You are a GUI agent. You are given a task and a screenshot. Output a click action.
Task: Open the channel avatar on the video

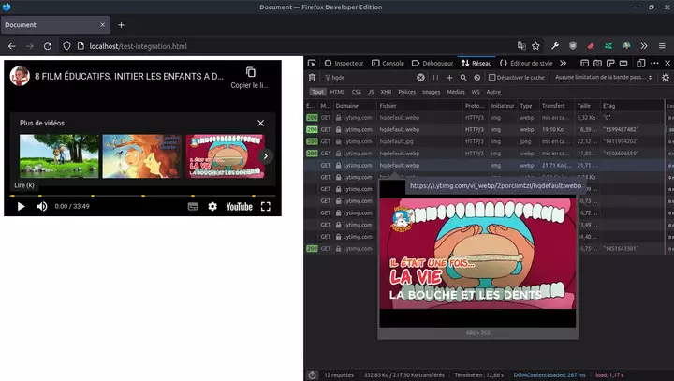(20, 76)
